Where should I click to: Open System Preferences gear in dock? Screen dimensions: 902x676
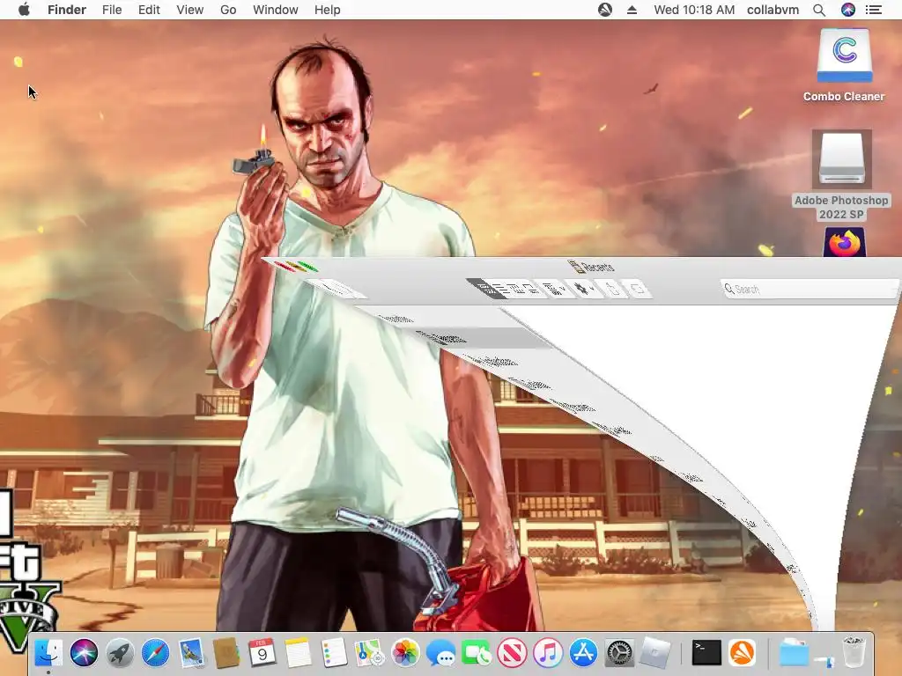[x=619, y=653]
